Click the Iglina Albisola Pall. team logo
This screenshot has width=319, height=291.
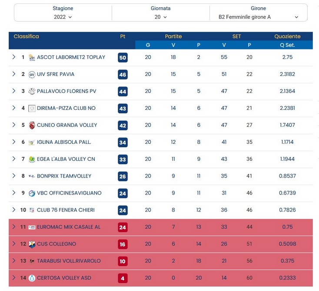(x=32, y=142)
